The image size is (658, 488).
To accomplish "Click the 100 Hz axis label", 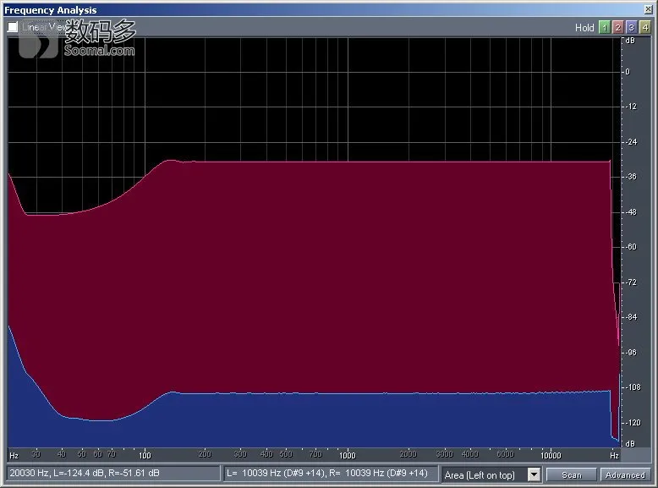I will click(x=145, y=455).
